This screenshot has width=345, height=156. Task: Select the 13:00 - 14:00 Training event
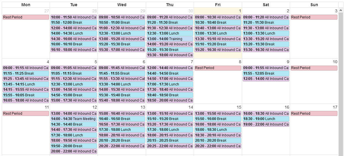tap(170, 39)
